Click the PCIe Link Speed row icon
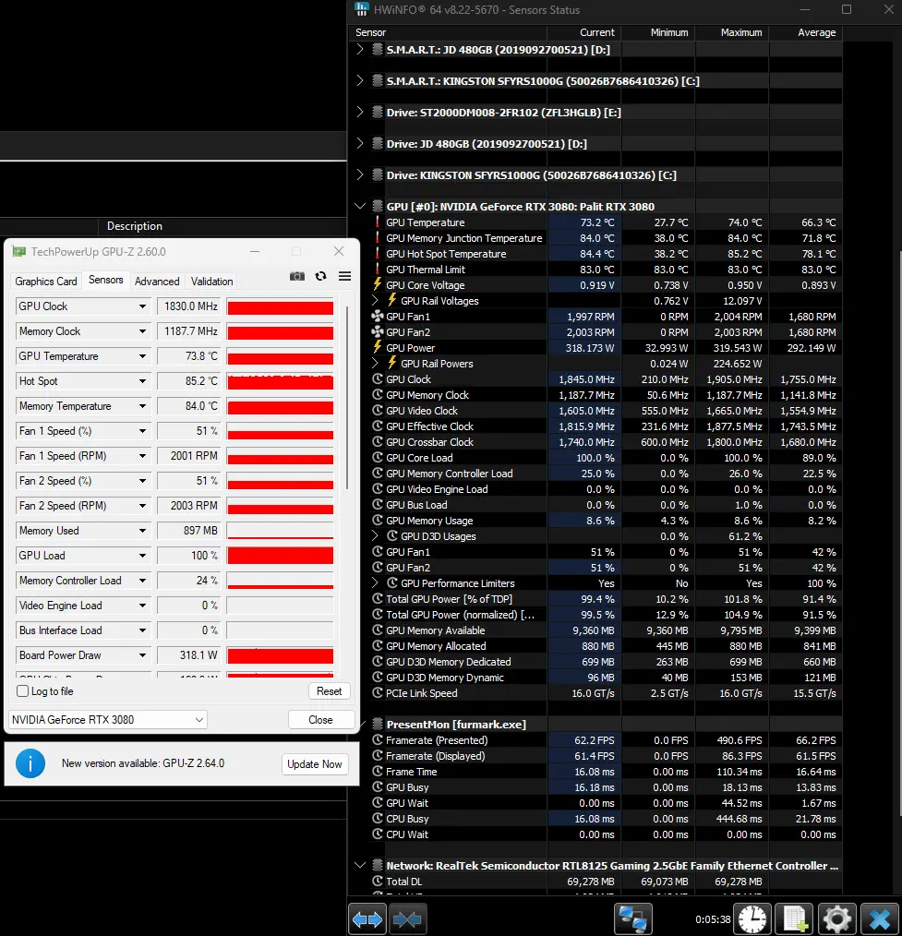This screenshot has height=936, width=902. click(x=378, y=693)
